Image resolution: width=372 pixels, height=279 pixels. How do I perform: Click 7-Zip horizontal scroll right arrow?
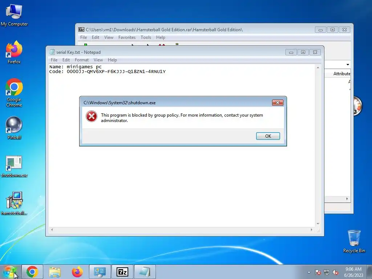(x=347, y=199)
